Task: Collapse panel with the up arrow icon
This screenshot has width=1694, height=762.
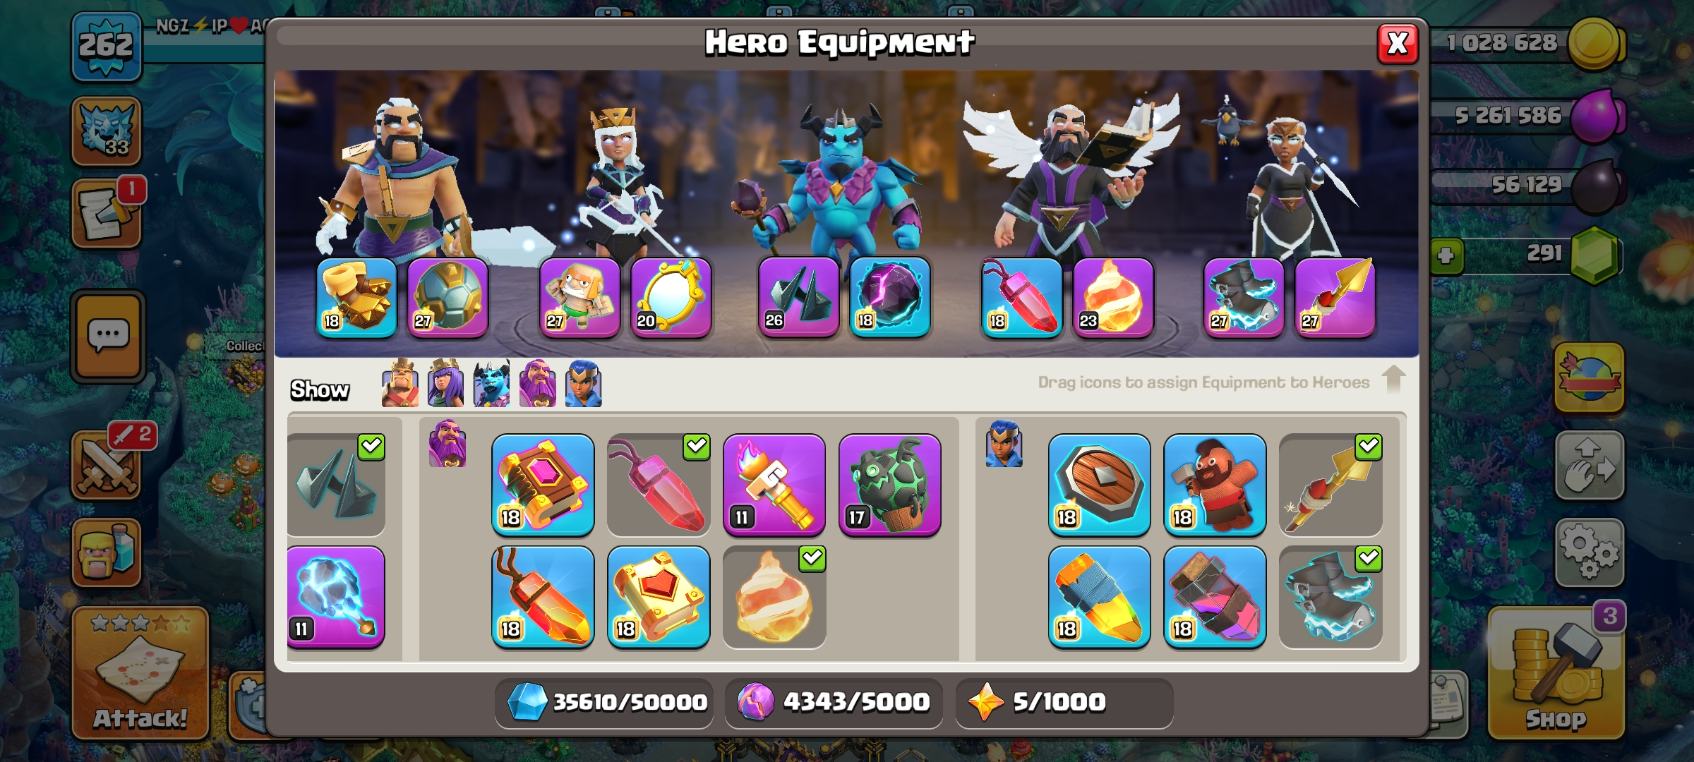Action: pos(1393,379)
